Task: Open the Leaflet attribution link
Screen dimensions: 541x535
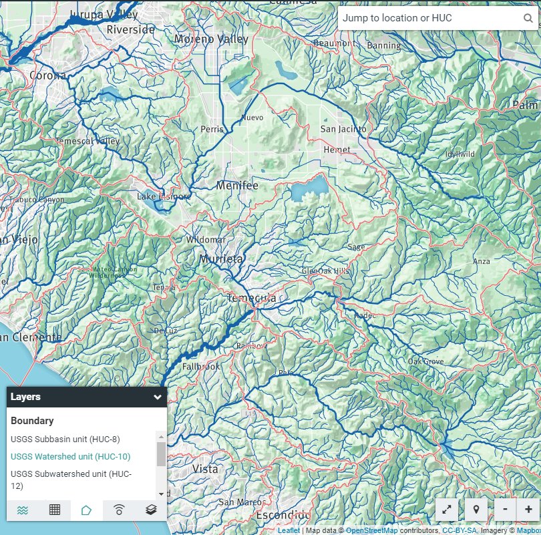Action: point(289,530)
